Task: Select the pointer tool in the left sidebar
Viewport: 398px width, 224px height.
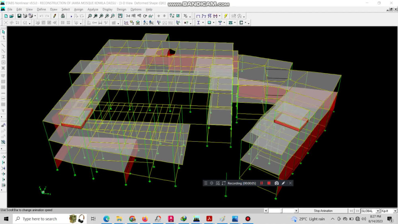Action: (x=3, y=32)
